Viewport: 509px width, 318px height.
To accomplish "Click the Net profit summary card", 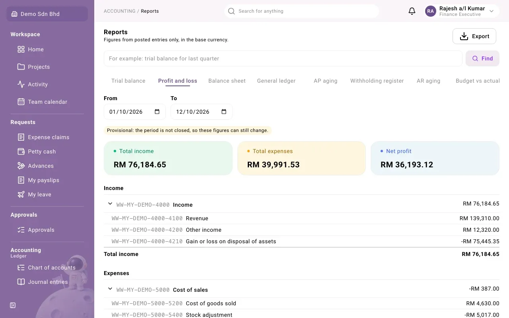I will pos(435,158).
